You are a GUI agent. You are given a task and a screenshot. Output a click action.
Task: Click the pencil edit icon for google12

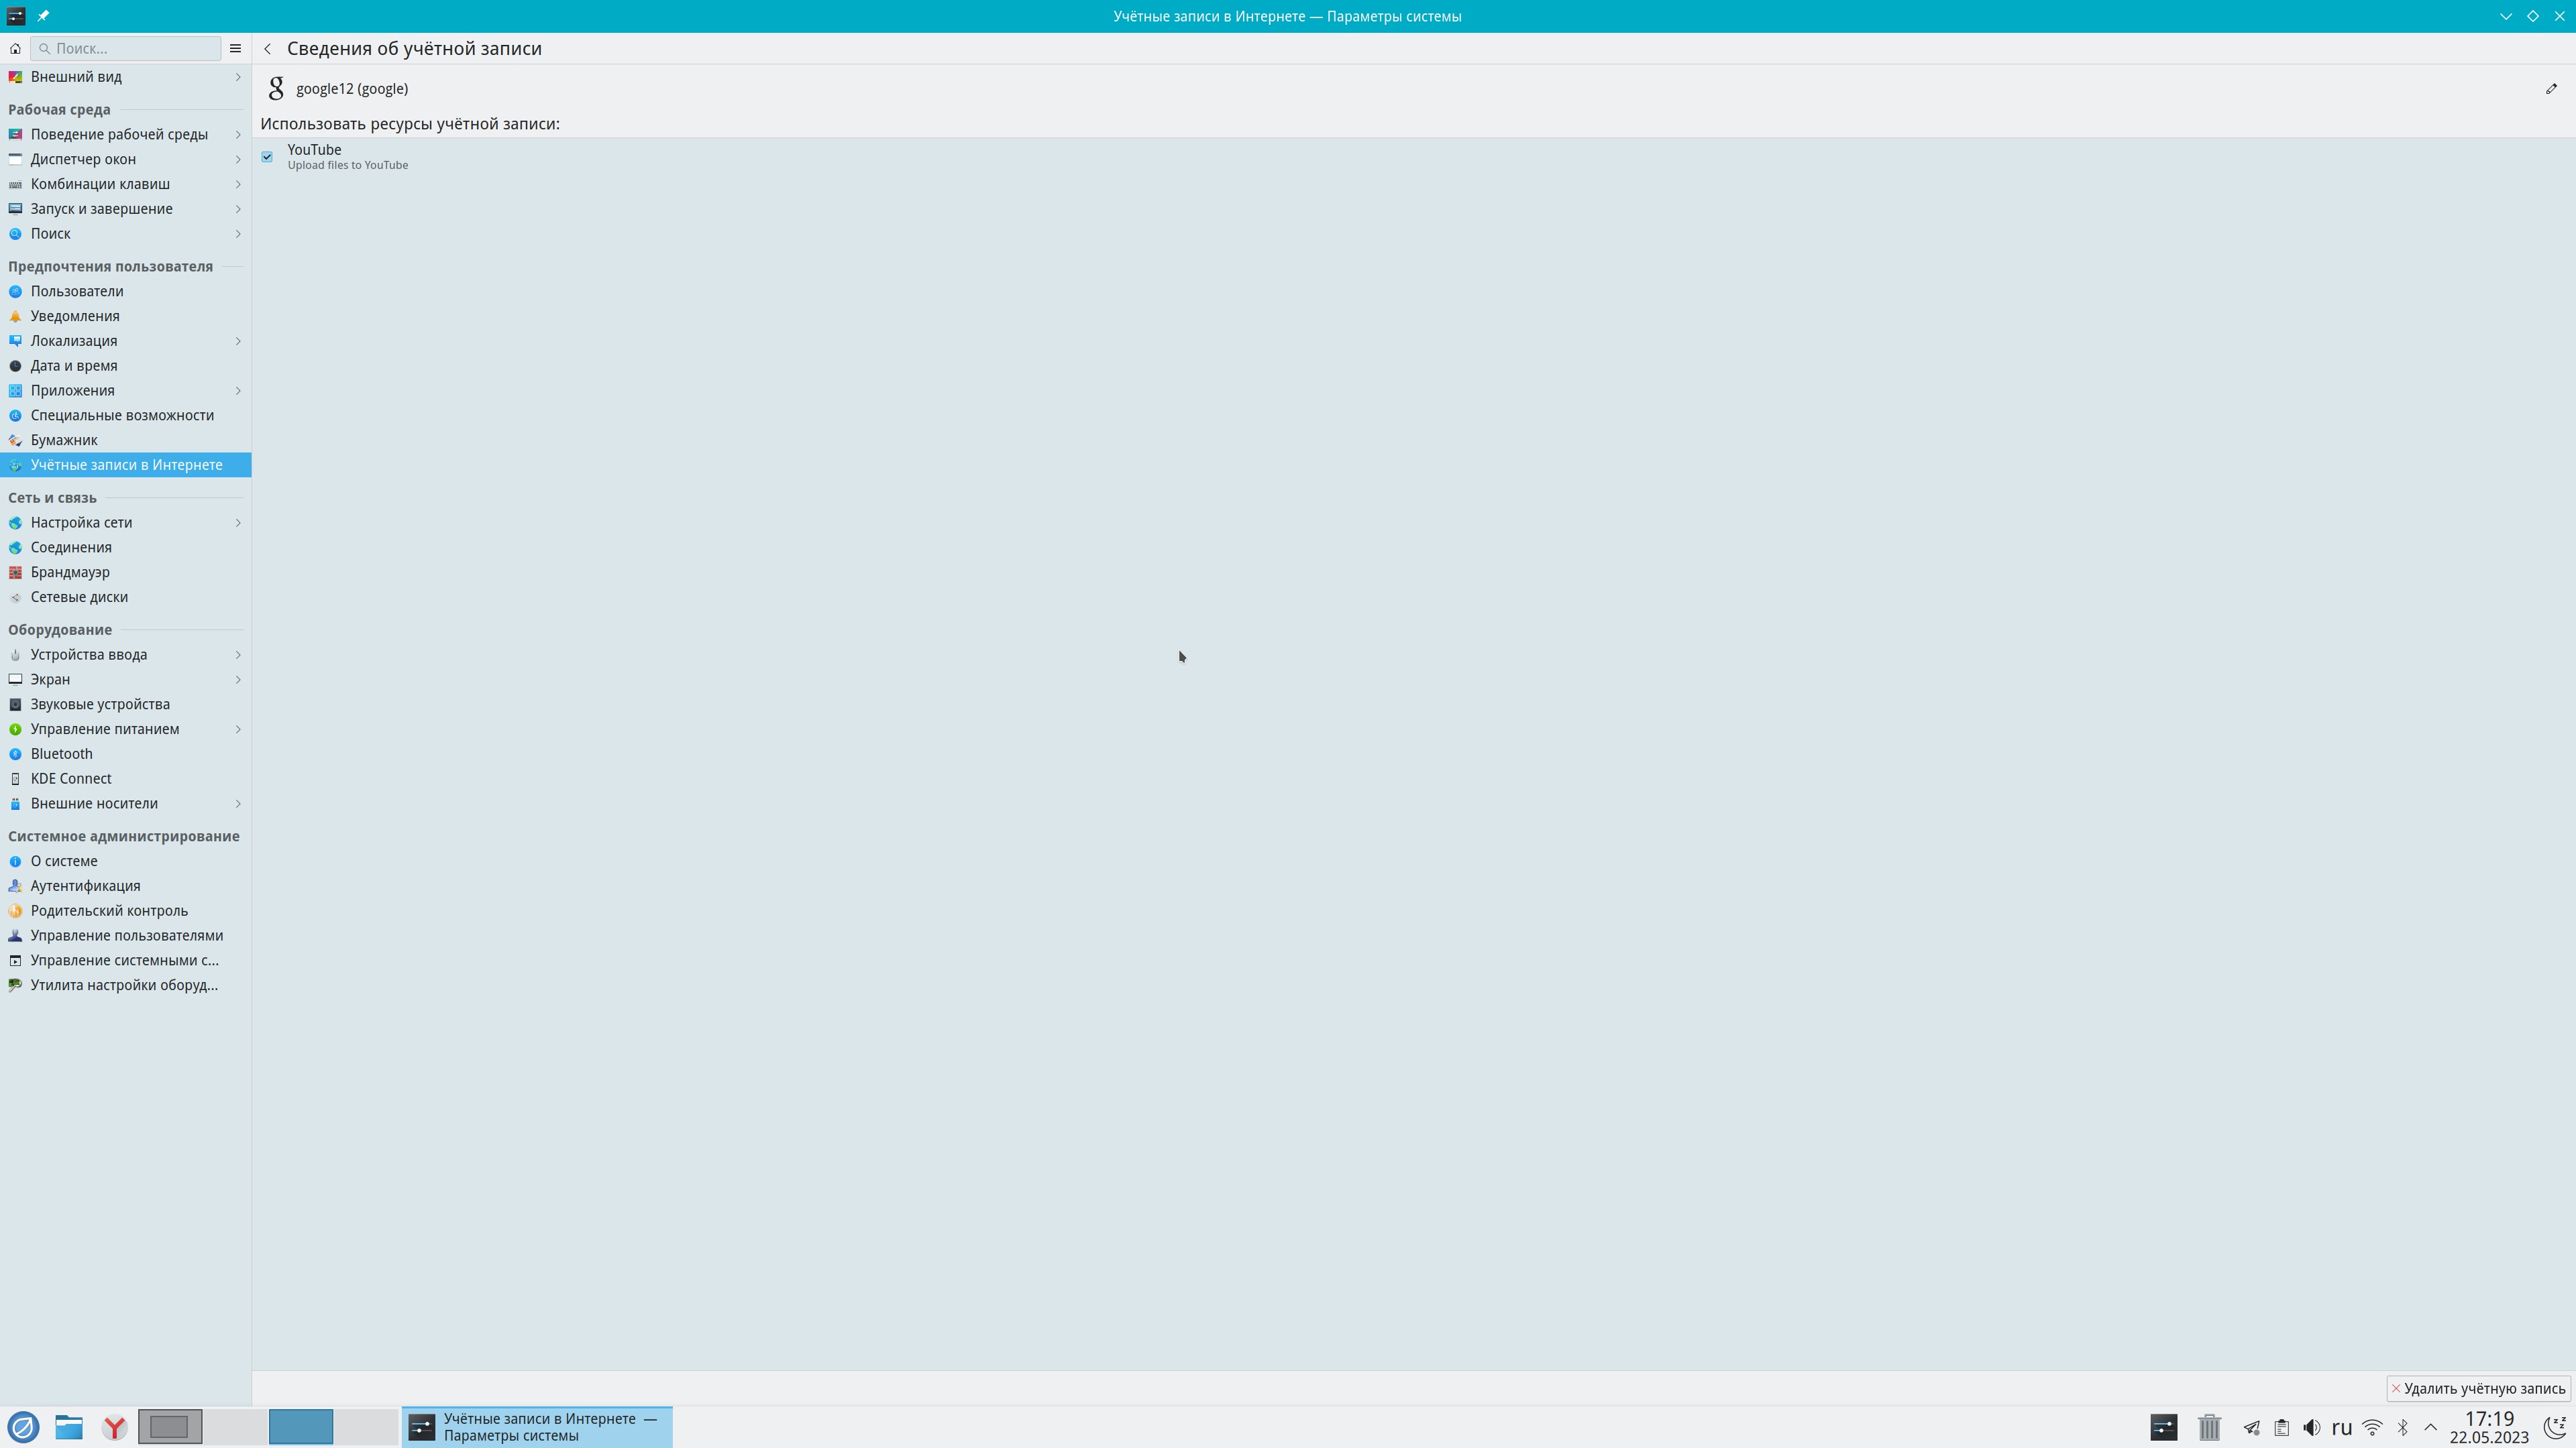click(2551, 89)
